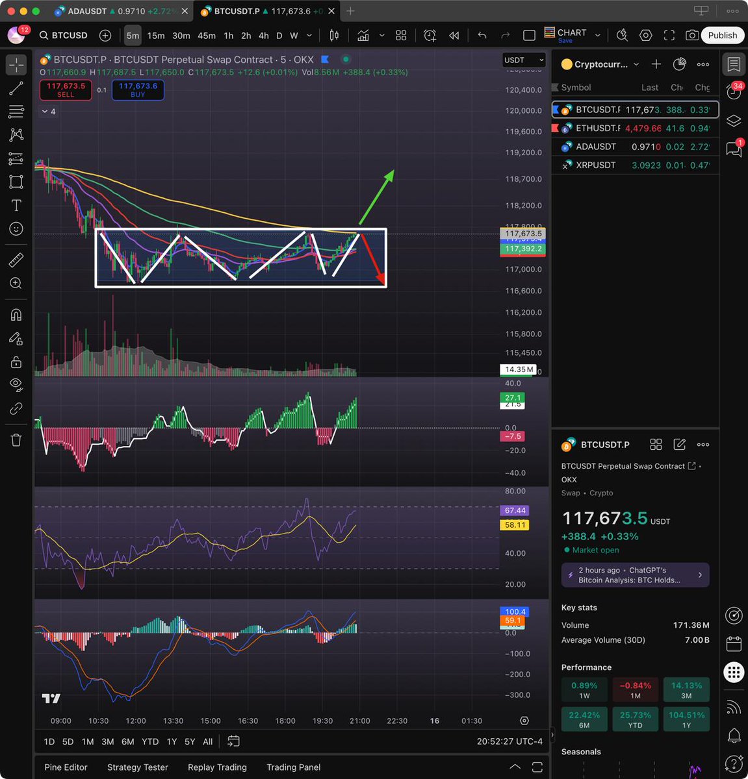Switch to the 5m timeframe
748x779 pixels.
coord(133,36)
